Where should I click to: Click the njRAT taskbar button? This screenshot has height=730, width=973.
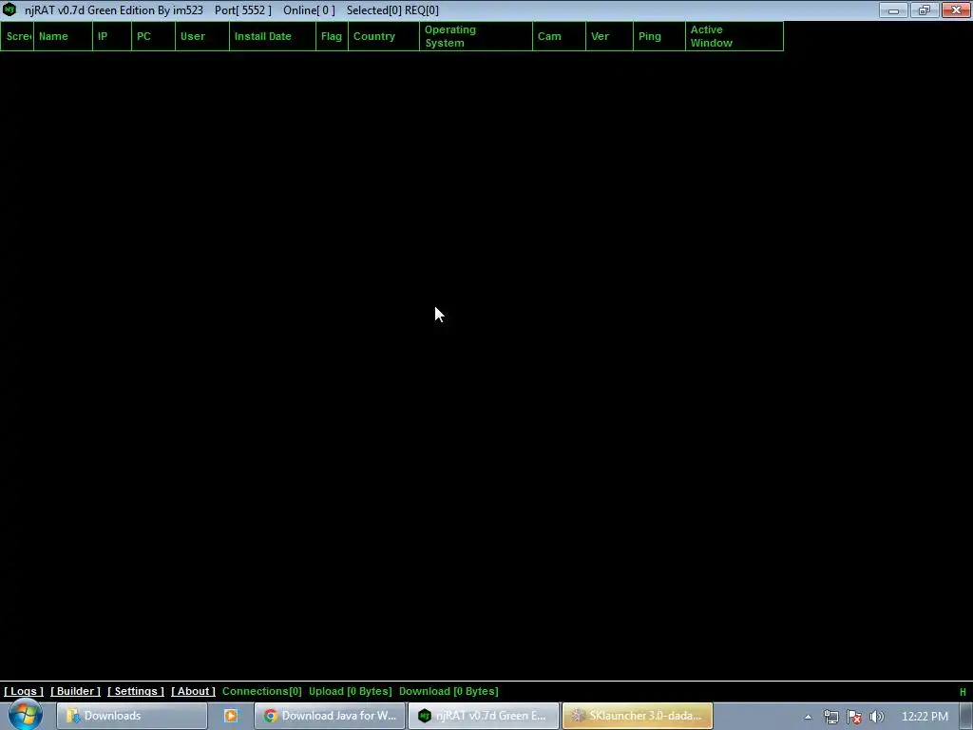[484, 716]
